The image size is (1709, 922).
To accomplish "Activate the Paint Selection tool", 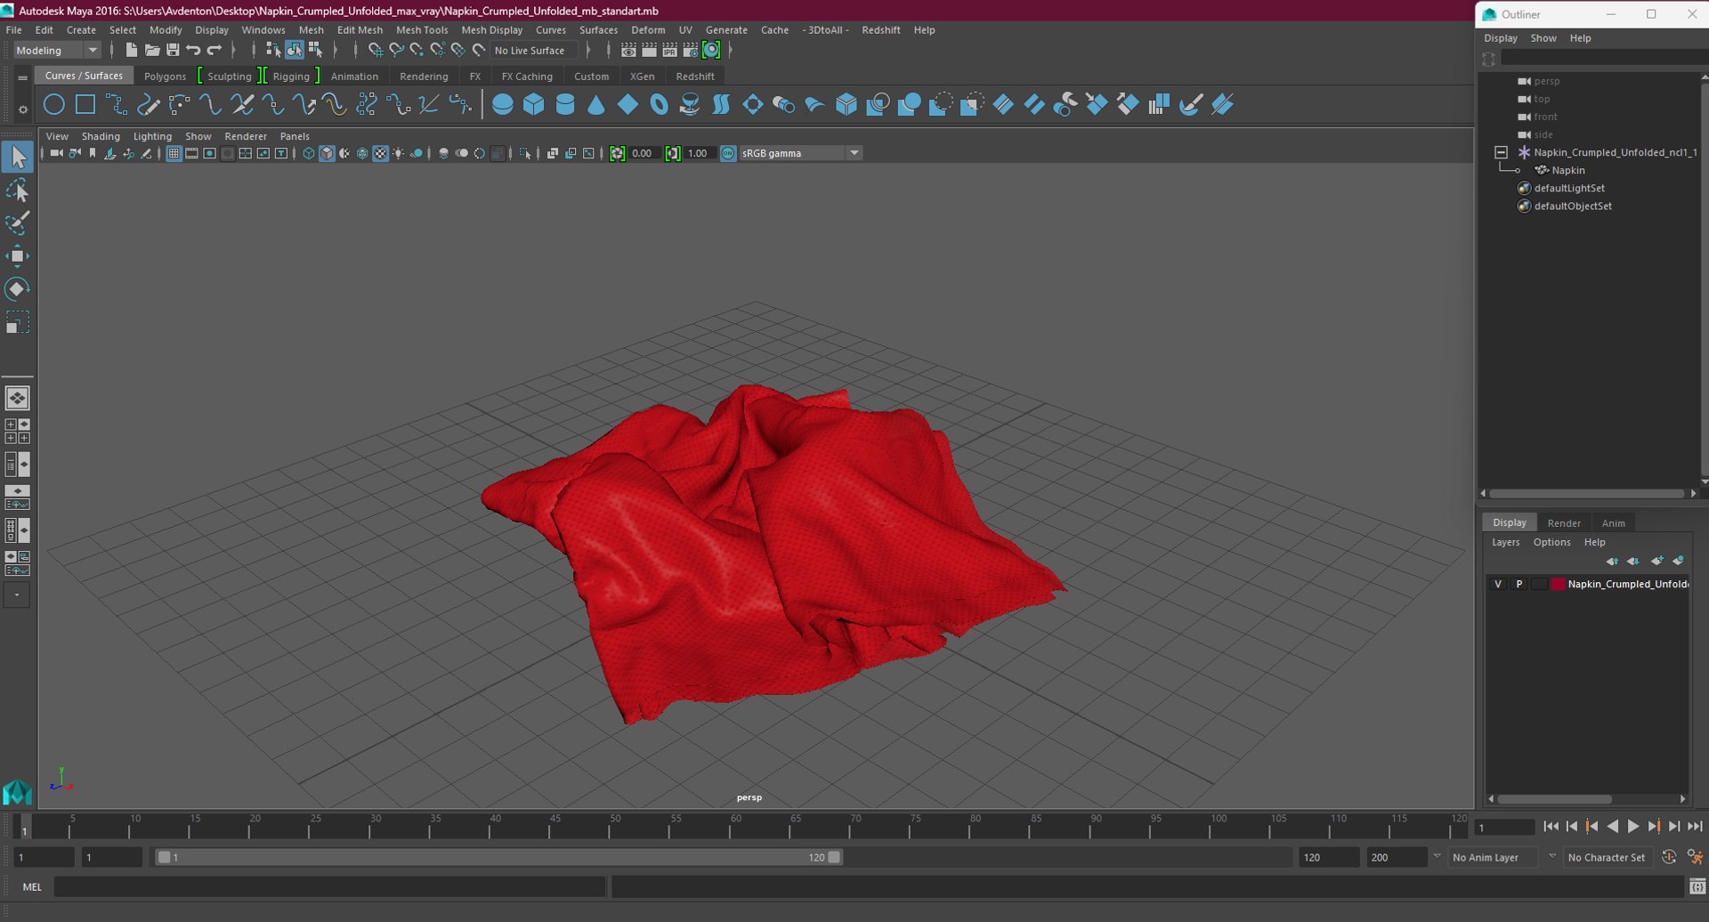I will (x=17, y=222).
